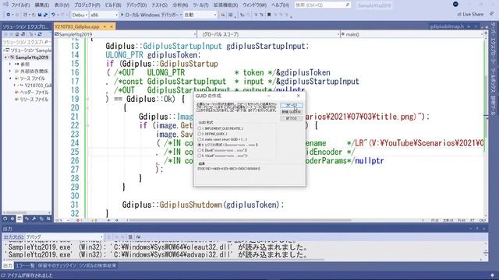Click the editor horizontal scrollbar
499x280 pixels.
click(240, 220)
